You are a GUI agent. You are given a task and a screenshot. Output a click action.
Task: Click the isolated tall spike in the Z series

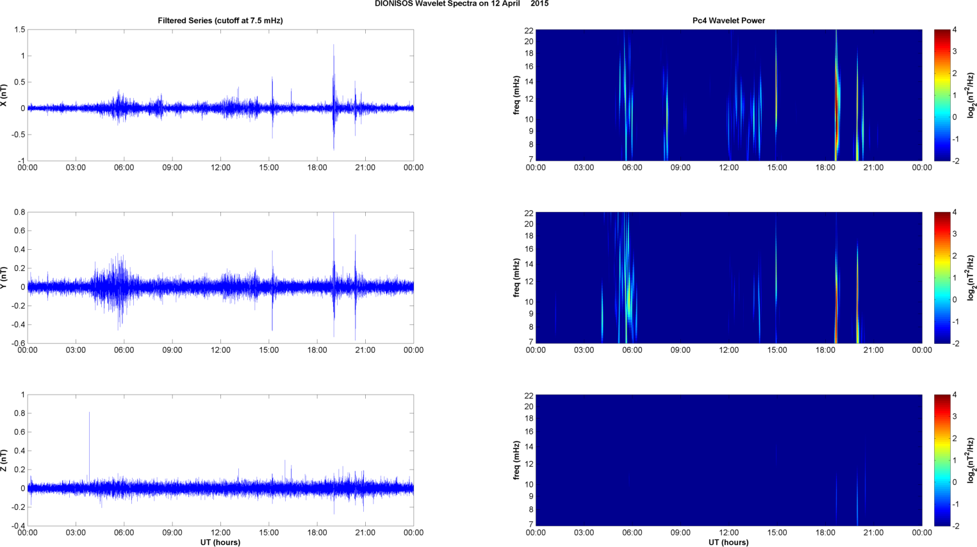point(89,448)
